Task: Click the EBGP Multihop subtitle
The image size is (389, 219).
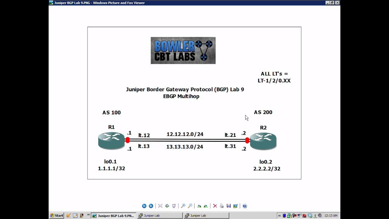Action: pyautogui.click(x=181, y=96)
